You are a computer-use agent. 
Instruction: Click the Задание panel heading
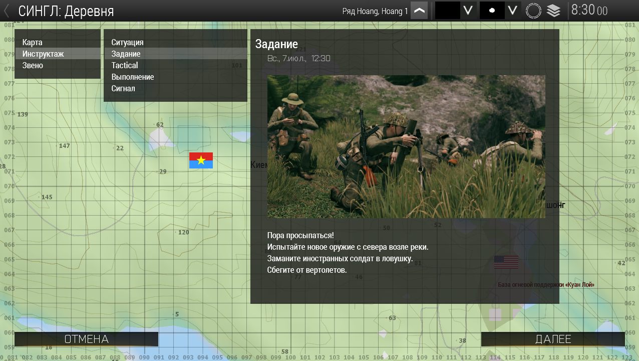point(276,44)
